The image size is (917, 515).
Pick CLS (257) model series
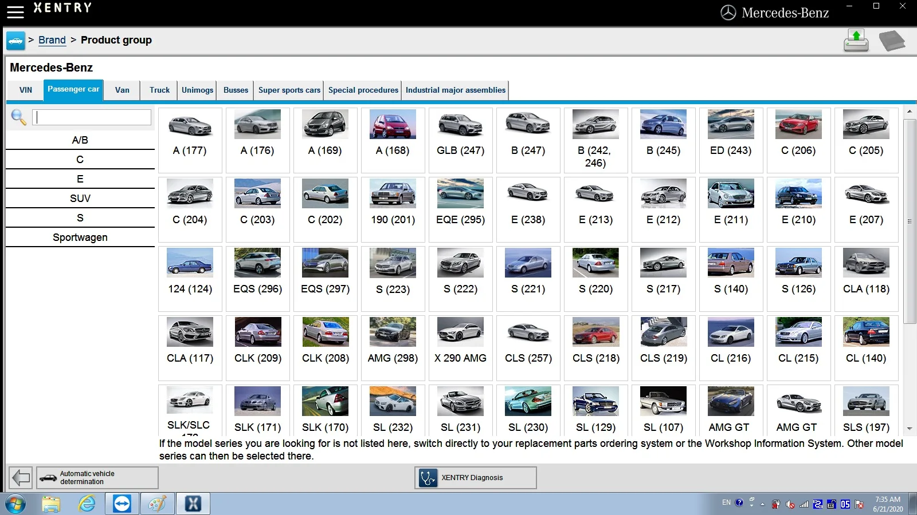[528, 348]
